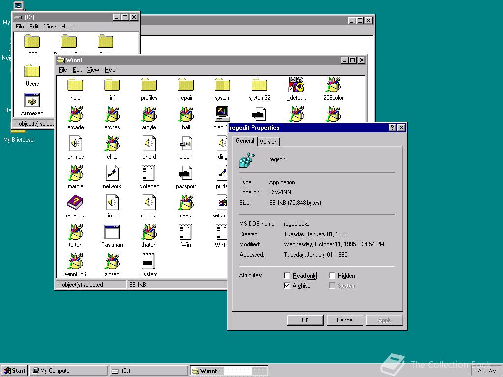Screen dimensions: 503x377
Task: Select the _default MS-DOS shortcut icon
Action: (296, 84)
